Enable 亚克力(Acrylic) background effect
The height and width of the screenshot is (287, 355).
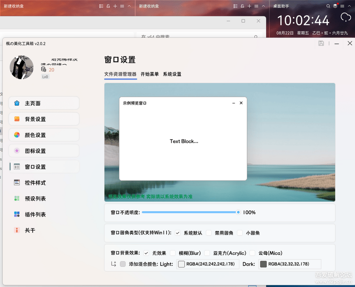207,253
